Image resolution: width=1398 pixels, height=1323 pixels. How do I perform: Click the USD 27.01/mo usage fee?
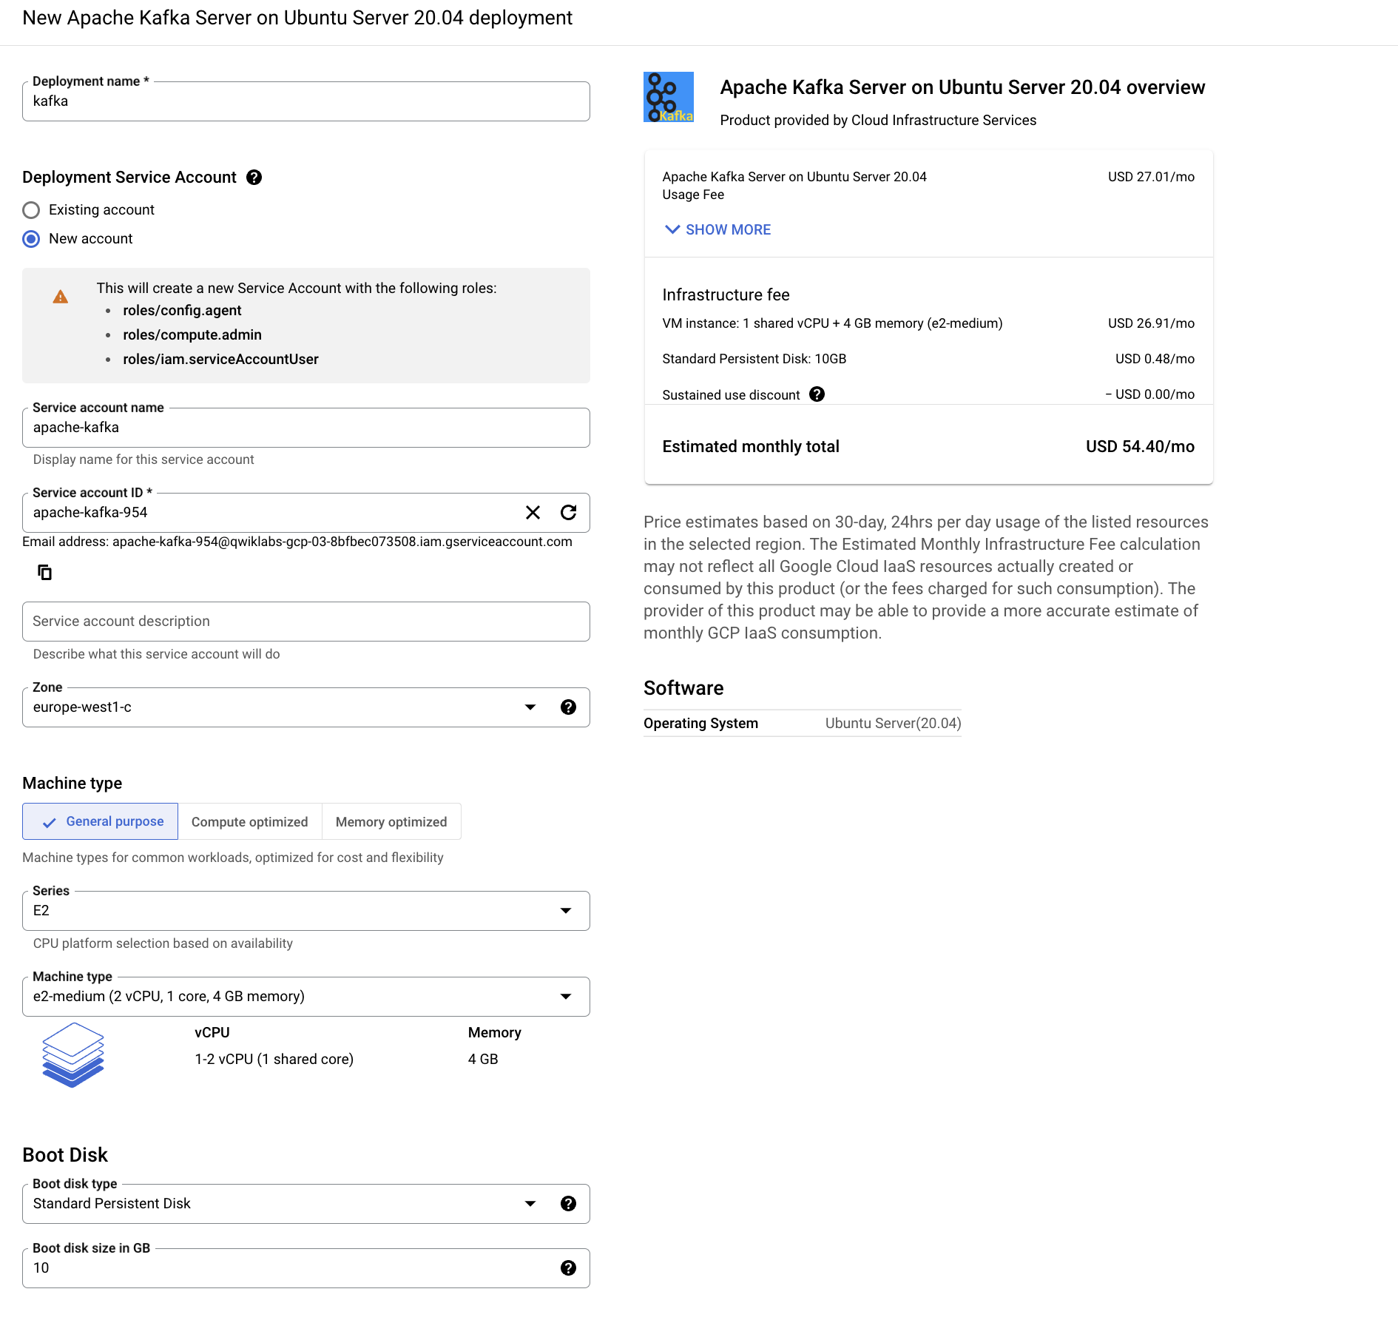(1151, 177)
